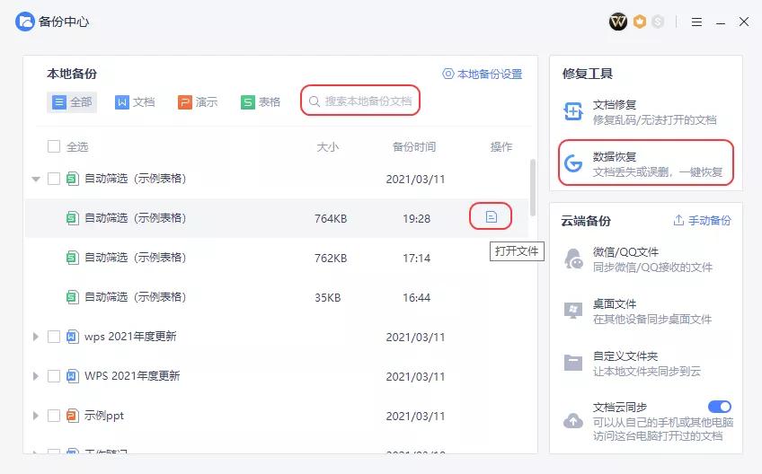Click 手动备份 link
The width and height of the screenshot is (762, 474).
pyautogui.click(x=702, y=221)
